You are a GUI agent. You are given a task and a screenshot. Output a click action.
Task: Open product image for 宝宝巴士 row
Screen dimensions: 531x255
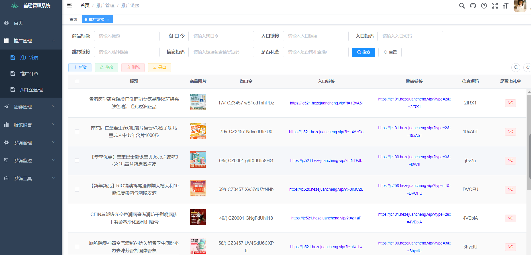tap(198, 160)
